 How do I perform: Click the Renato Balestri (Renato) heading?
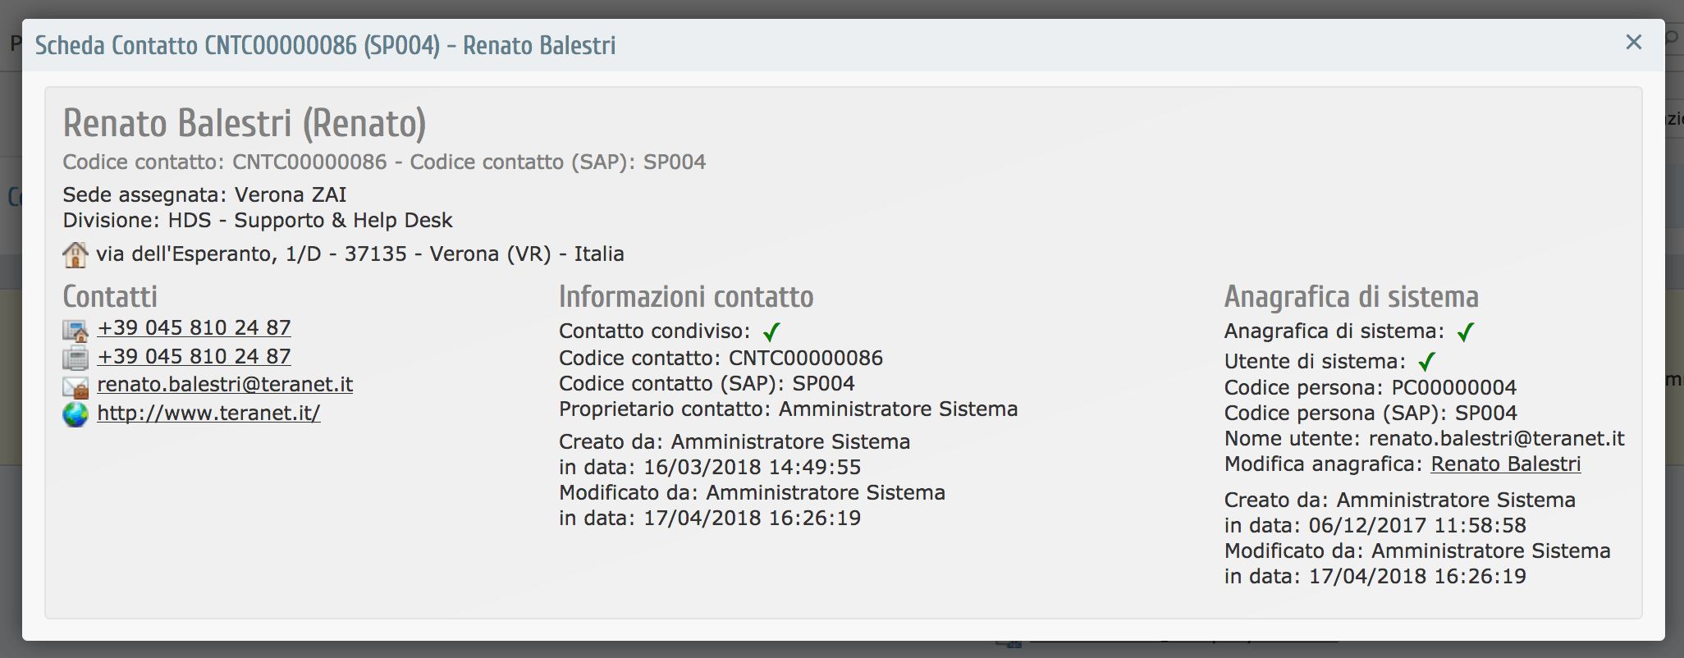coord(245,124)
